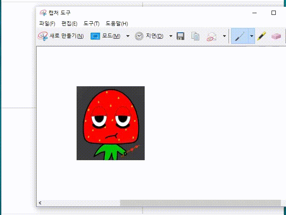The image size is (286, 215).
Task: Expand the 모드(M) dropdown arrow
Action: click(x=128, y=36)
